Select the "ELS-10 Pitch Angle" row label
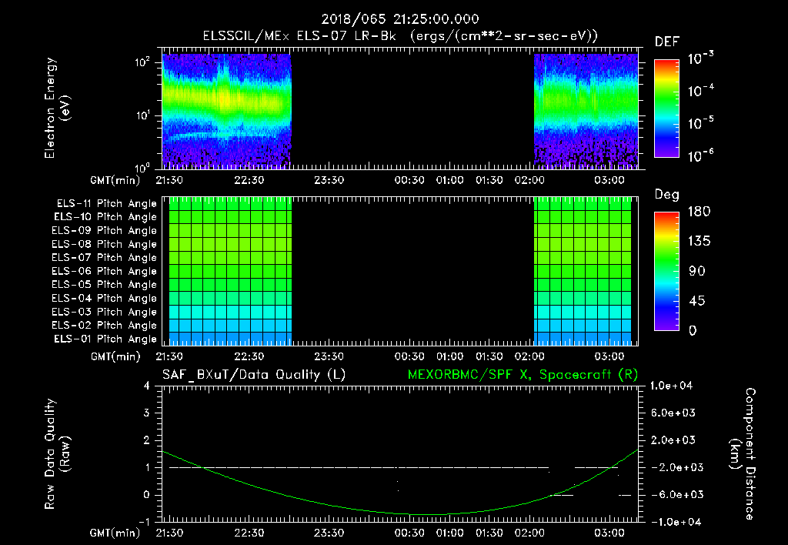788x545 pixels. pos(105,217)
